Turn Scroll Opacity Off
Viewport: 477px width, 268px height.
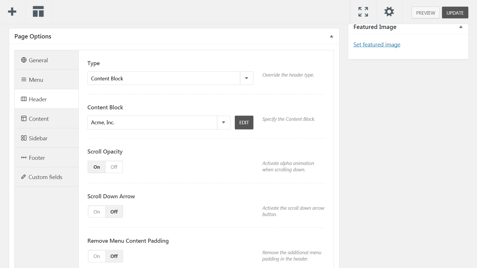[114, 167]
